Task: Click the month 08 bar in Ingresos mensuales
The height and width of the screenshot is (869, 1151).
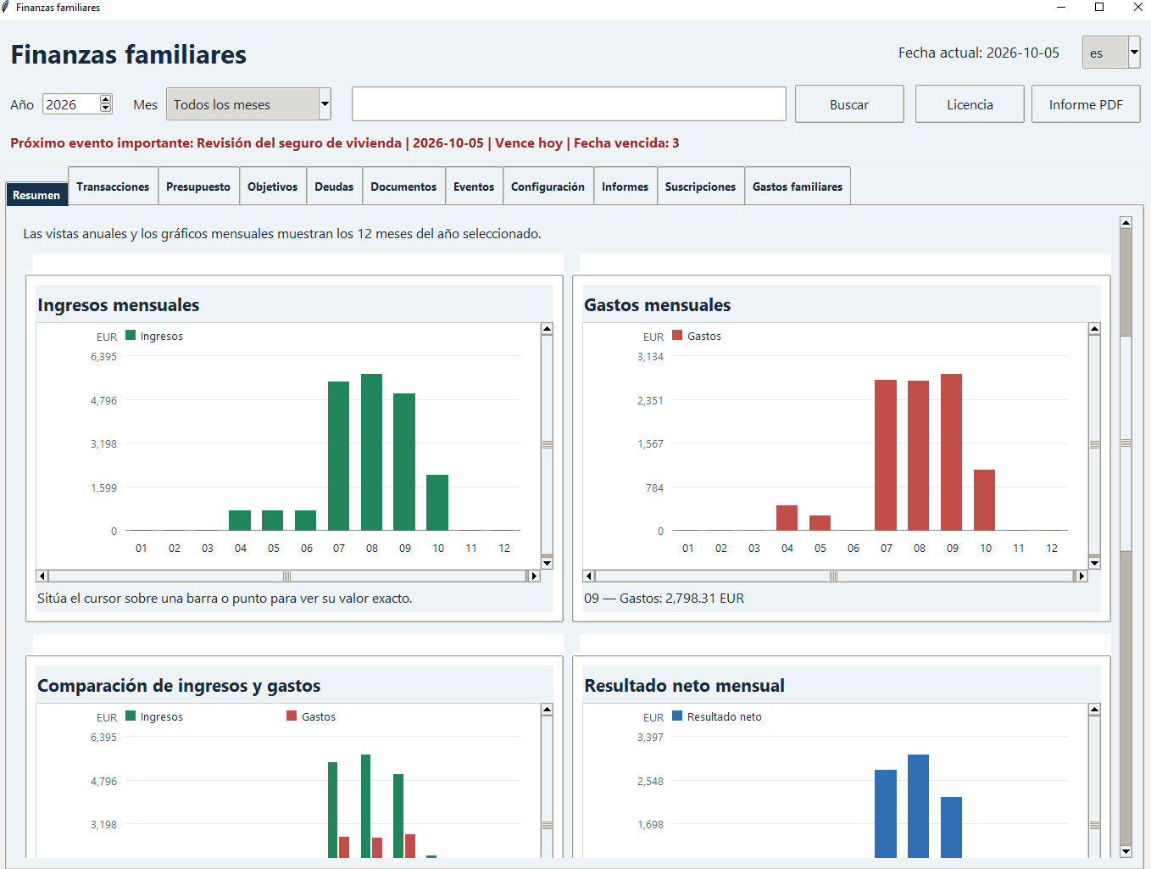Action: 371,452
